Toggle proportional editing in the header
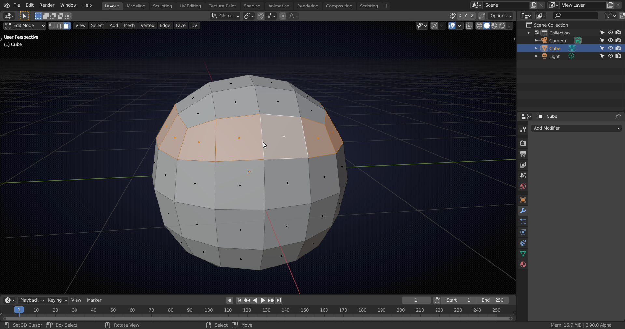 point(283,16)
